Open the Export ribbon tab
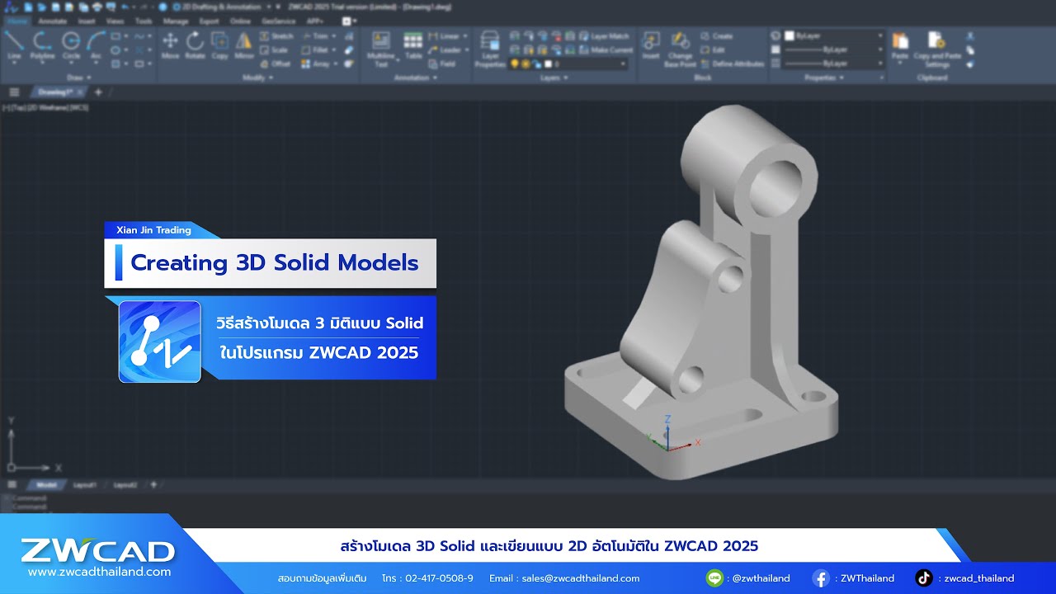Viewport: 1056px width, 594px height. 210,21
